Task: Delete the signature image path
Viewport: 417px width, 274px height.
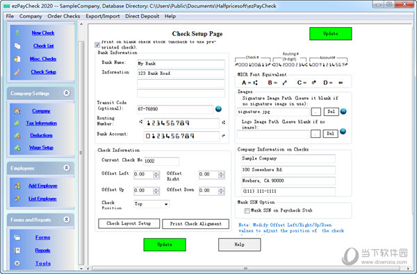Action: click(x=331, y=112)
